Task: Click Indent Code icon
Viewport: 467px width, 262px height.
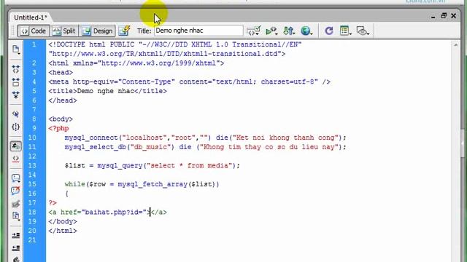Action: click(16, 235)
